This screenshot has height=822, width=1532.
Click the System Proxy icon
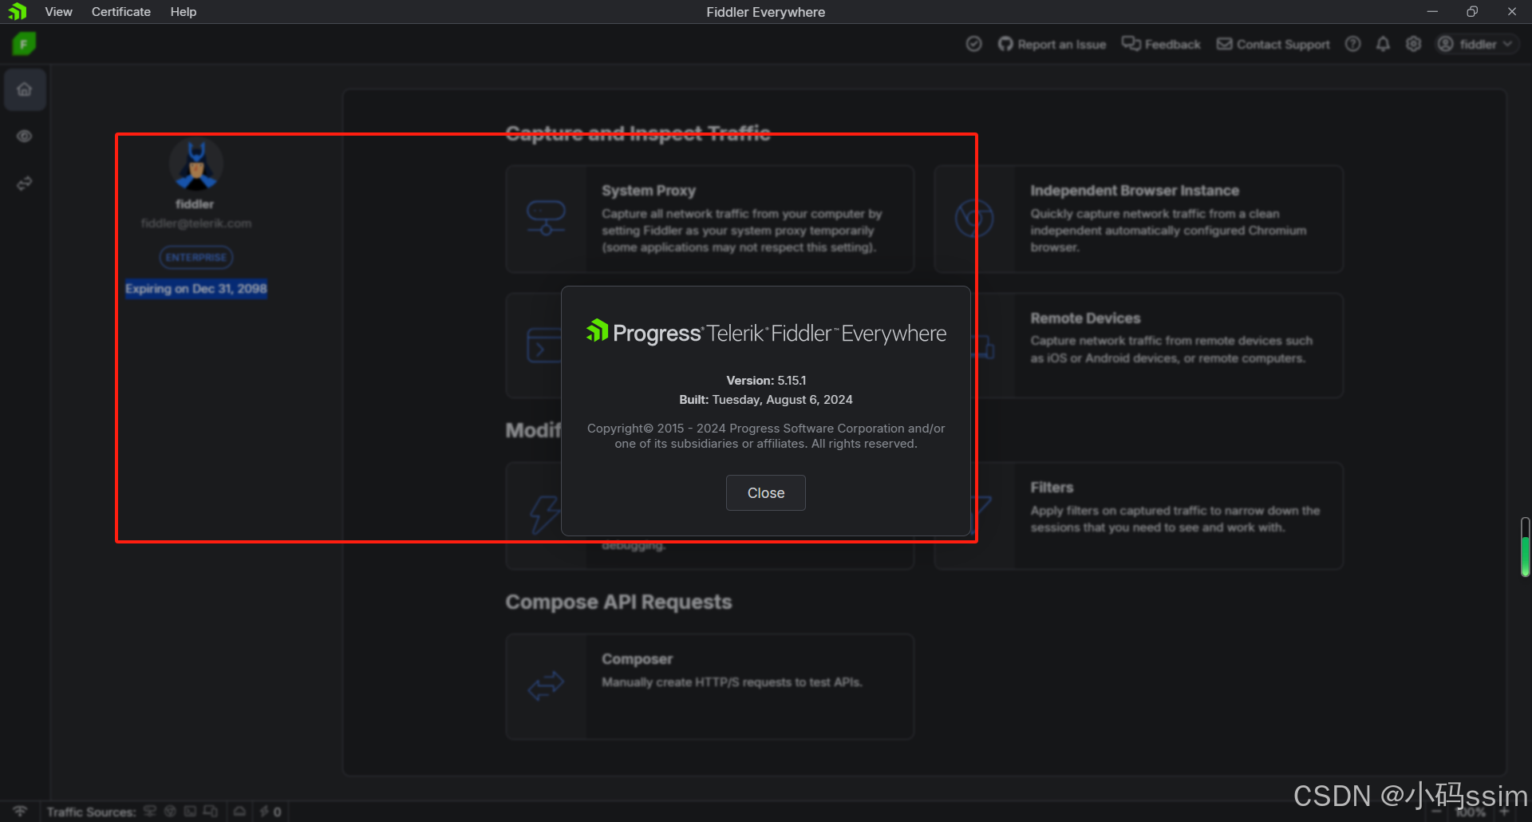(546, 218)
